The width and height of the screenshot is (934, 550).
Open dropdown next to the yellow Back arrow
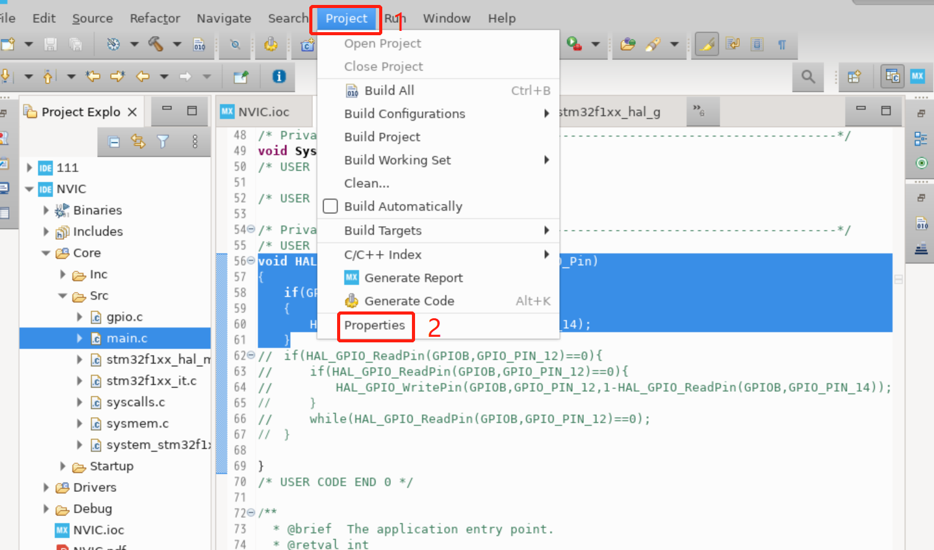(164, 77)
